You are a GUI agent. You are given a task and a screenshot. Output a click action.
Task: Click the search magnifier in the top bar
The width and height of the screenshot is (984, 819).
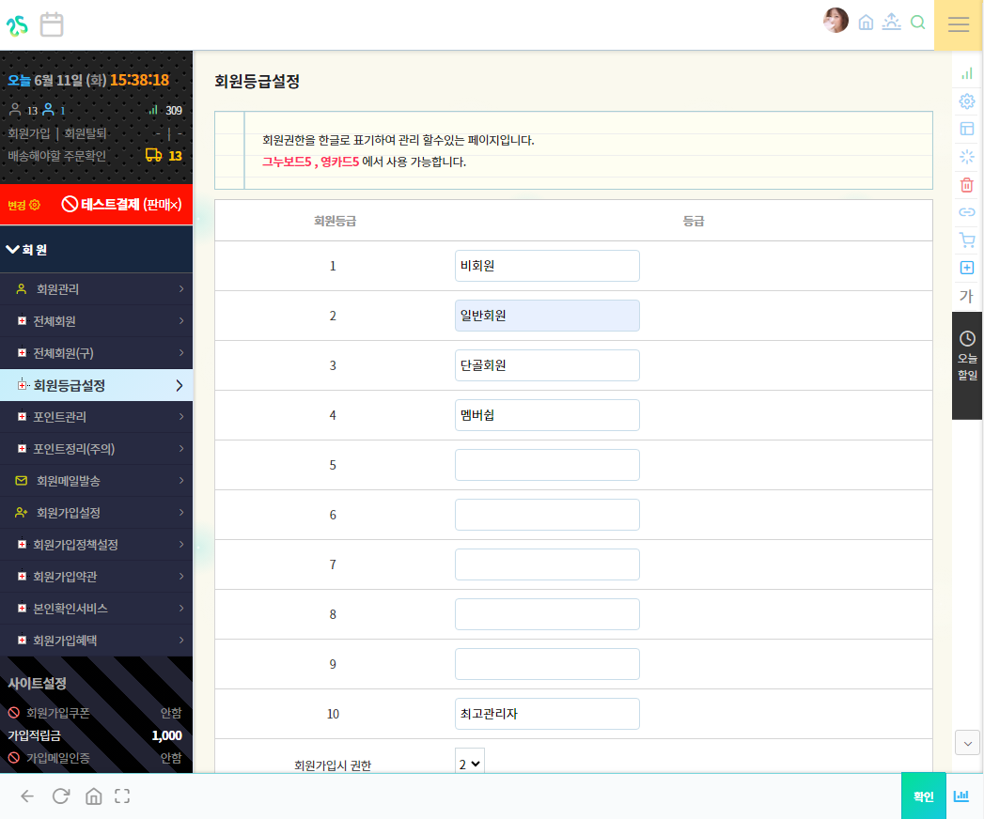[x=918, y=22]
